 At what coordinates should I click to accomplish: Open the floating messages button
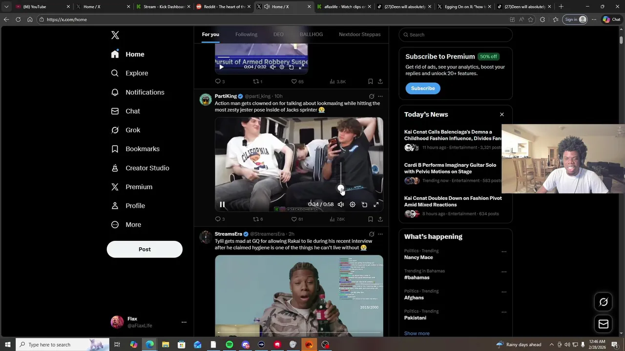[604, 324]
